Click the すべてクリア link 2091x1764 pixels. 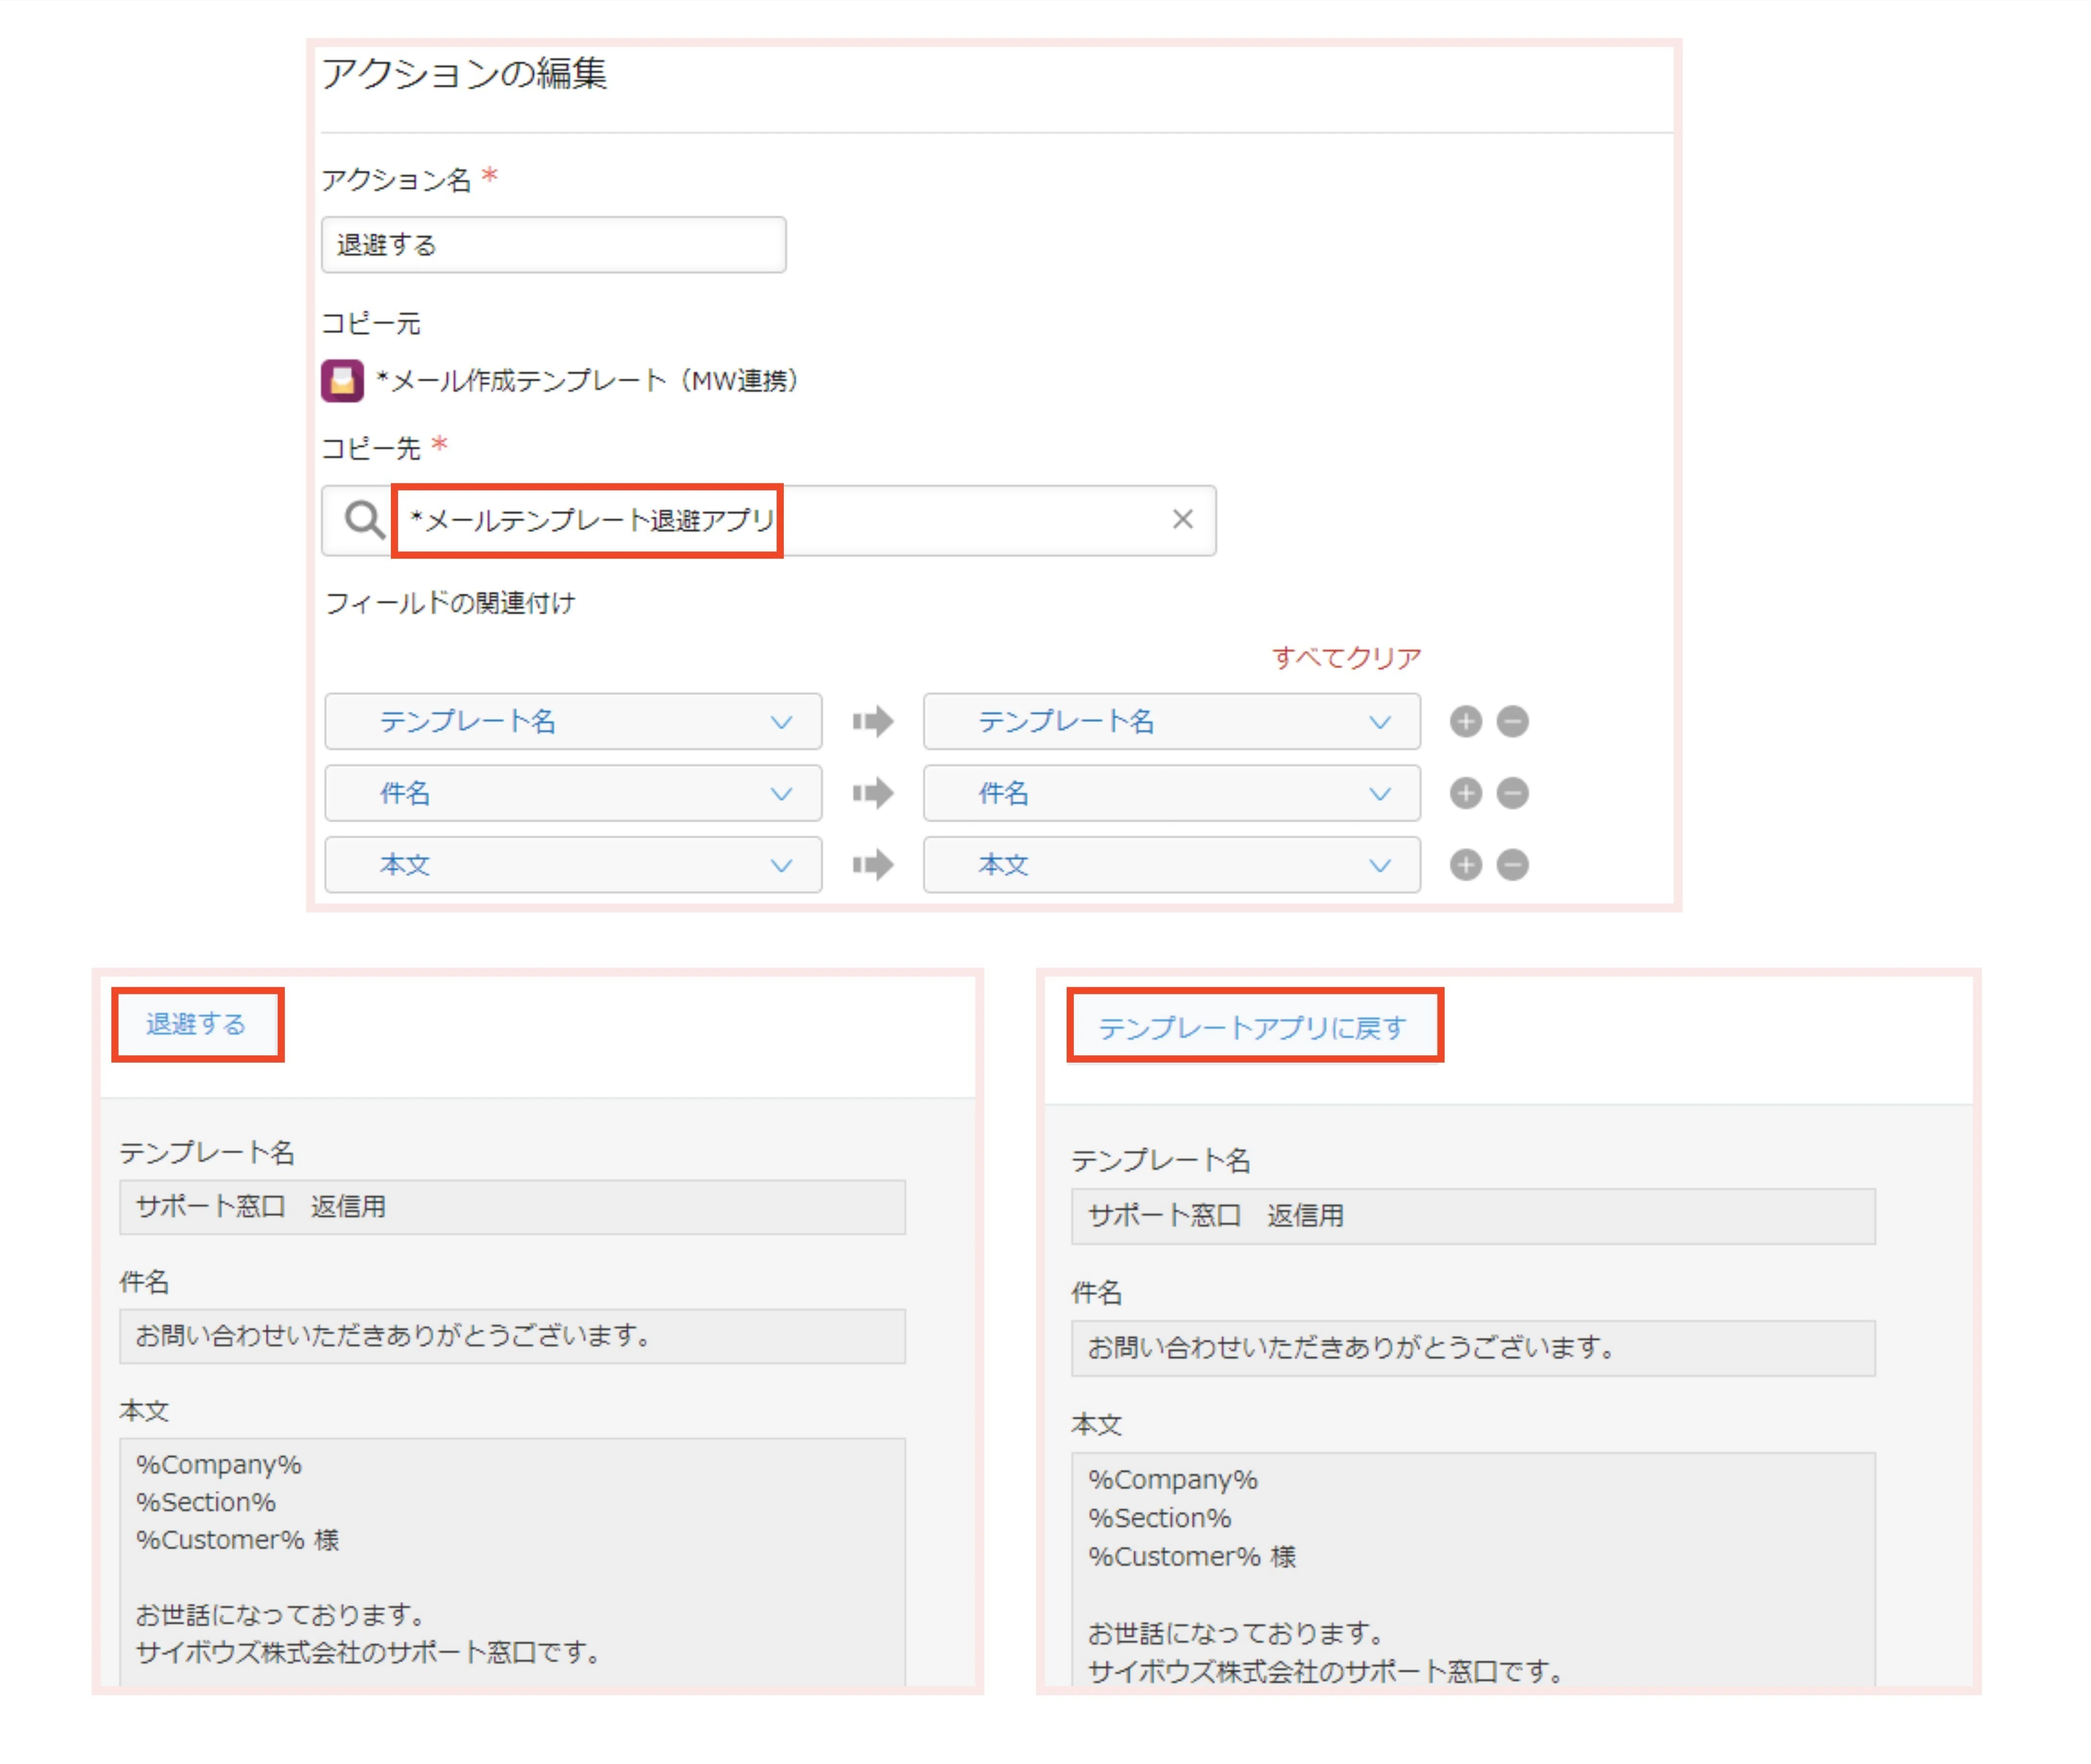1346,657
